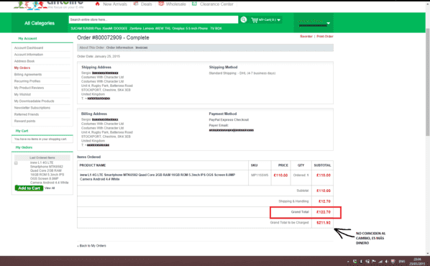
Task: Open My Product Reviews in the sidebar
Action: pyautogui.click(x=29, y=88)
